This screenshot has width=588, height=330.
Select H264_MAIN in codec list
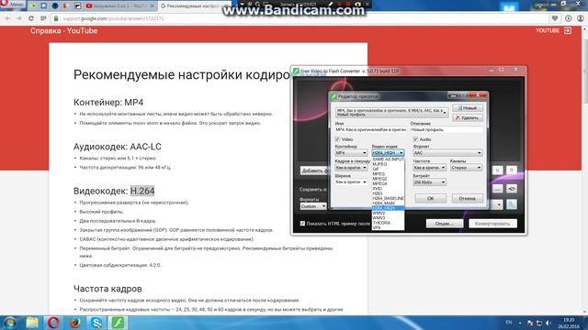tap(388, 203)
